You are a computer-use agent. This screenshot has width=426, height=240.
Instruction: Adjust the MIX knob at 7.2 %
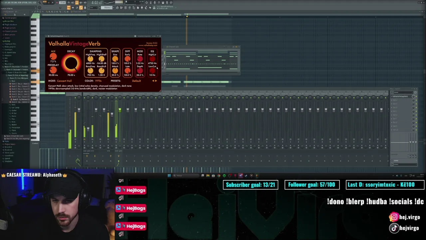53,56
